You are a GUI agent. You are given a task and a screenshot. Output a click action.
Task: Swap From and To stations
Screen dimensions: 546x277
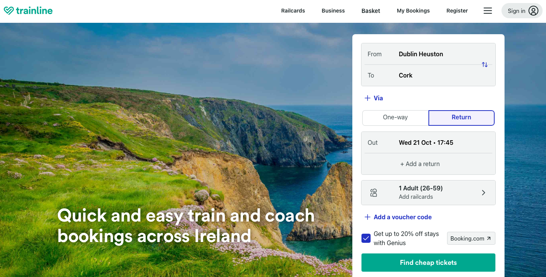[x=485, y=65]
